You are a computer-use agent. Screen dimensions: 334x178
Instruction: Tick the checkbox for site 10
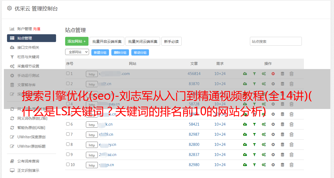coord(68,165)
